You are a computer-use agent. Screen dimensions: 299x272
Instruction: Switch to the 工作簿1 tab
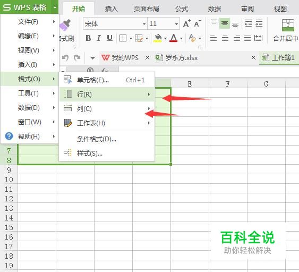[x=278, y=57]
